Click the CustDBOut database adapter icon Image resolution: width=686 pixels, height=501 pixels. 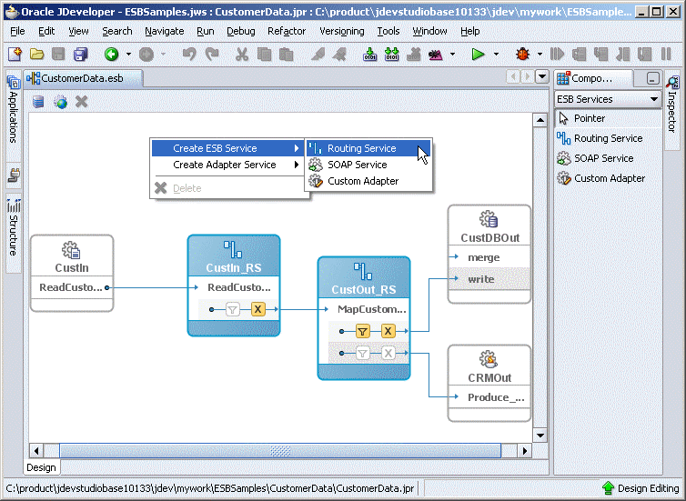click(489, 219)
